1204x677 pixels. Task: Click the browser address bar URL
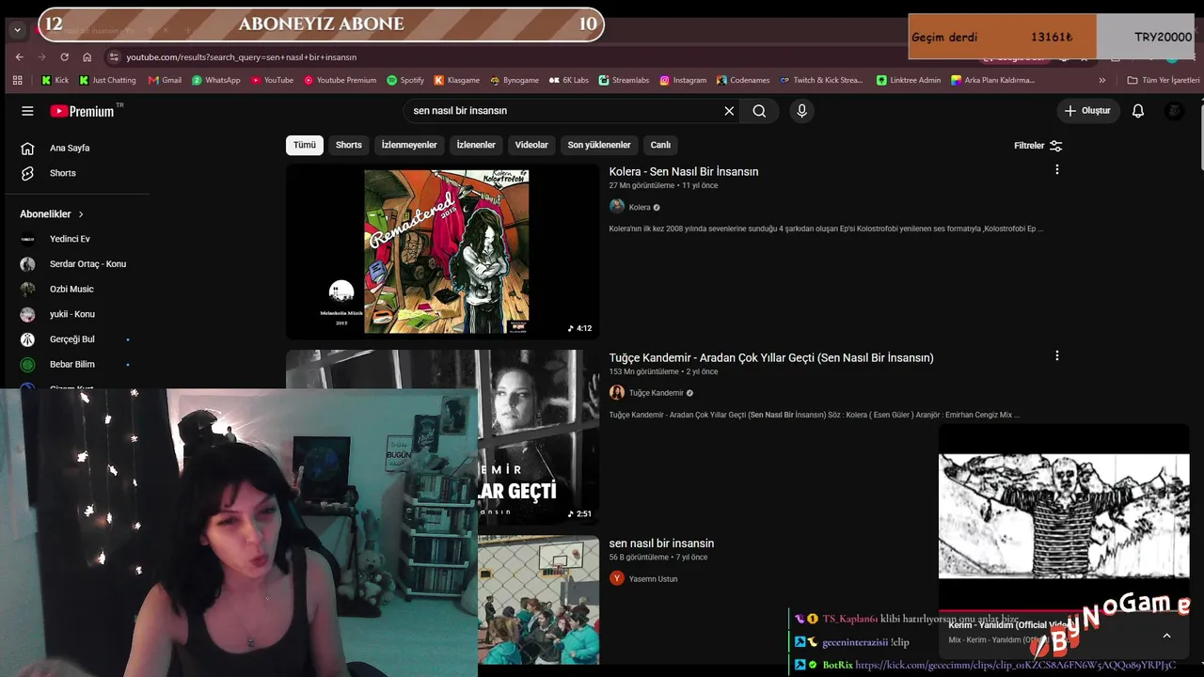(242, 57)
